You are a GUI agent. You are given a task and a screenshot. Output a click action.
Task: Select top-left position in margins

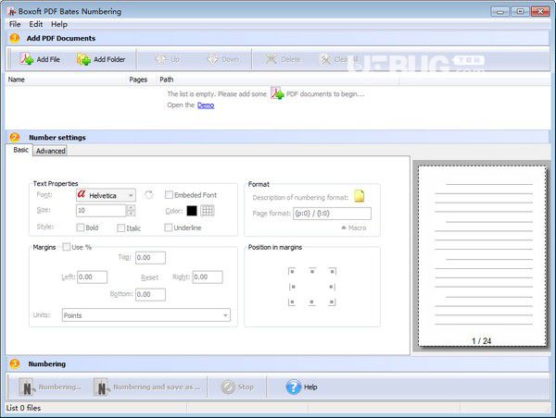tap(292, 272)
